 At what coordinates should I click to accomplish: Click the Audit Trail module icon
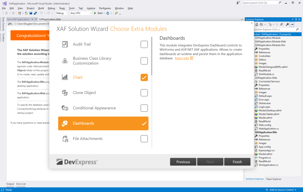(x=65, y=44)
